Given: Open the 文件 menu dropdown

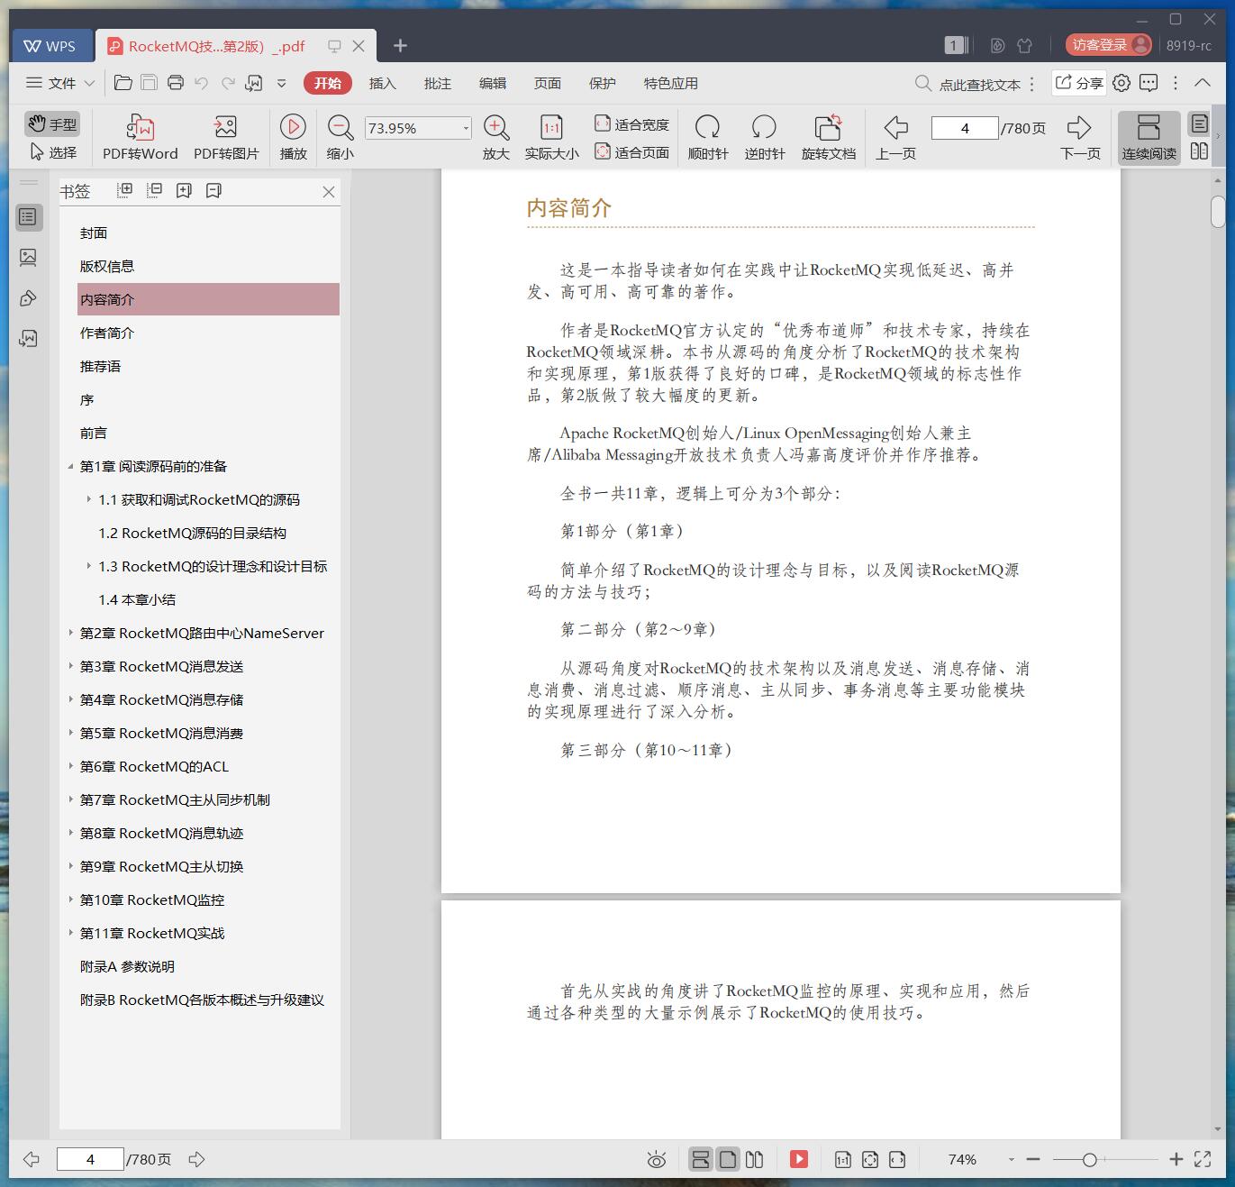Looking at the screenshot, I should 60,83.
